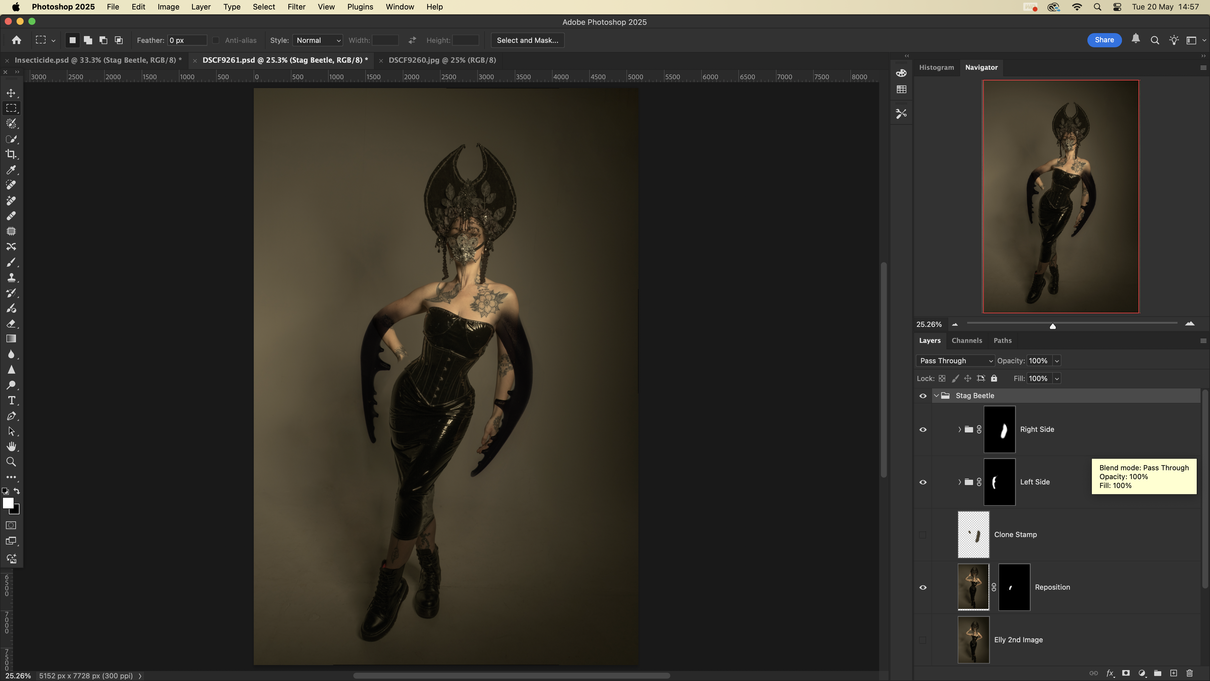Image resolution: width=1210 pixels, height=681 pixels.
Task: Click the add layer mask icon
Action: 1126,673
